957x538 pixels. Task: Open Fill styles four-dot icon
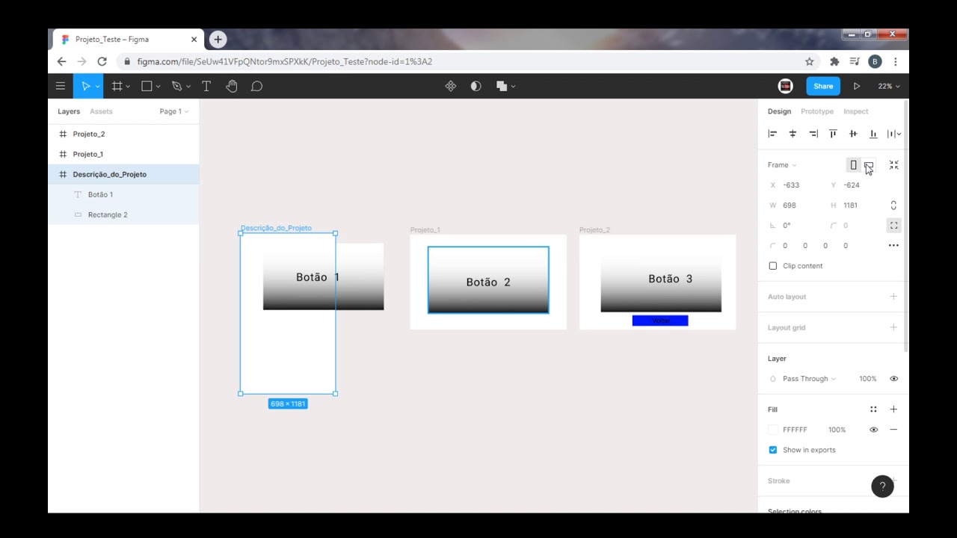pyautogui.click(x=873, y=409)
